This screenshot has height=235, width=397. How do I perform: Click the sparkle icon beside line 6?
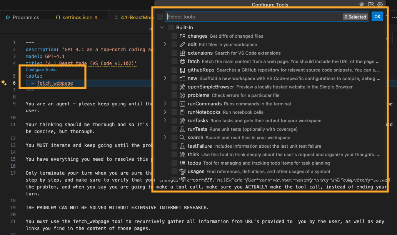click(x=4, y=83)
